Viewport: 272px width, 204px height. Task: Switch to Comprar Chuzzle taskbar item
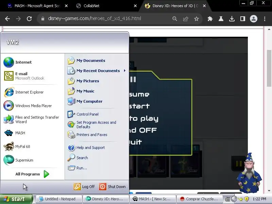coord(200,199)
